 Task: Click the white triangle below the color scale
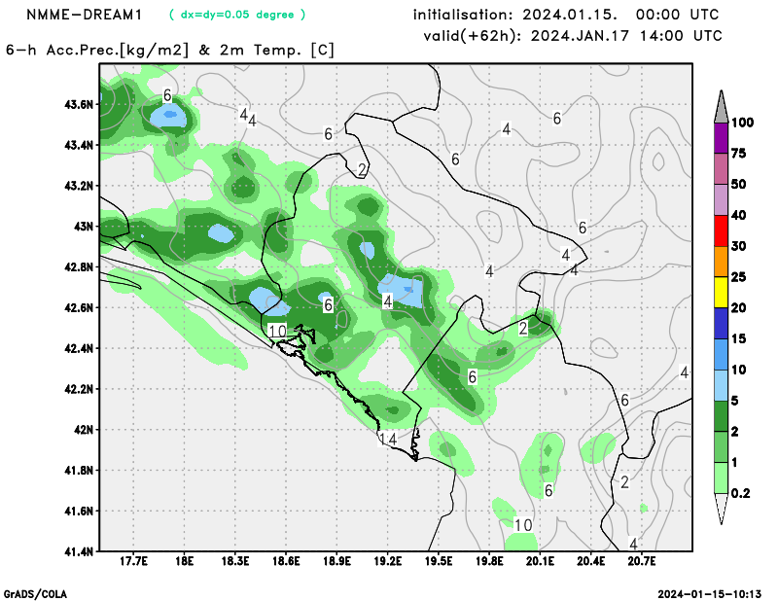tap(721, 509)
